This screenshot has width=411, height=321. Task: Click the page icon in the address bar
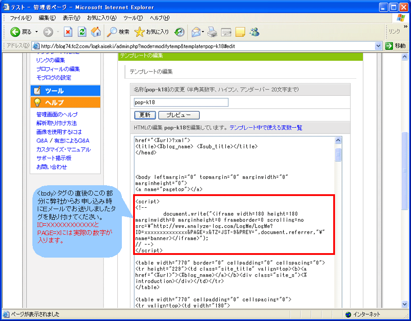point(36,46)
